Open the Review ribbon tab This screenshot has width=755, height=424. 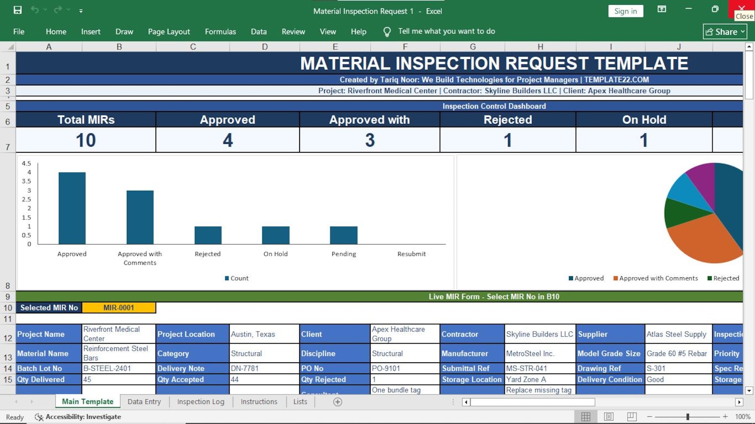[293, 32]
